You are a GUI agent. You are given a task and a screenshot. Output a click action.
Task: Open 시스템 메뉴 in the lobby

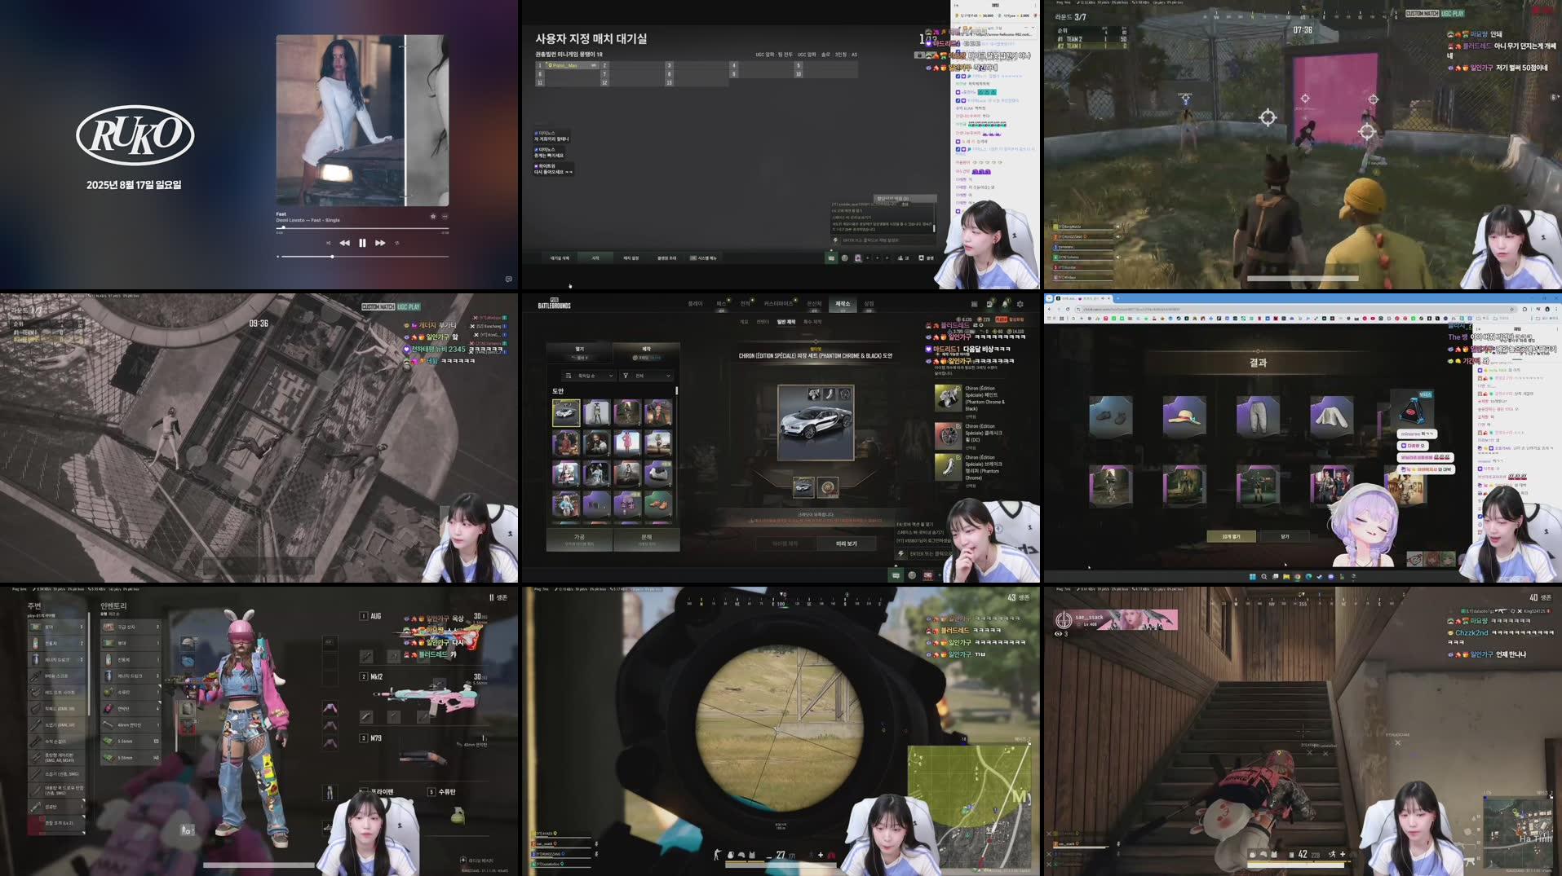tap(703, 258)
